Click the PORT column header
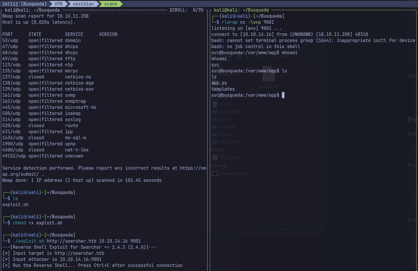Viewport: 418px width, 271px height. pos(7,34)
